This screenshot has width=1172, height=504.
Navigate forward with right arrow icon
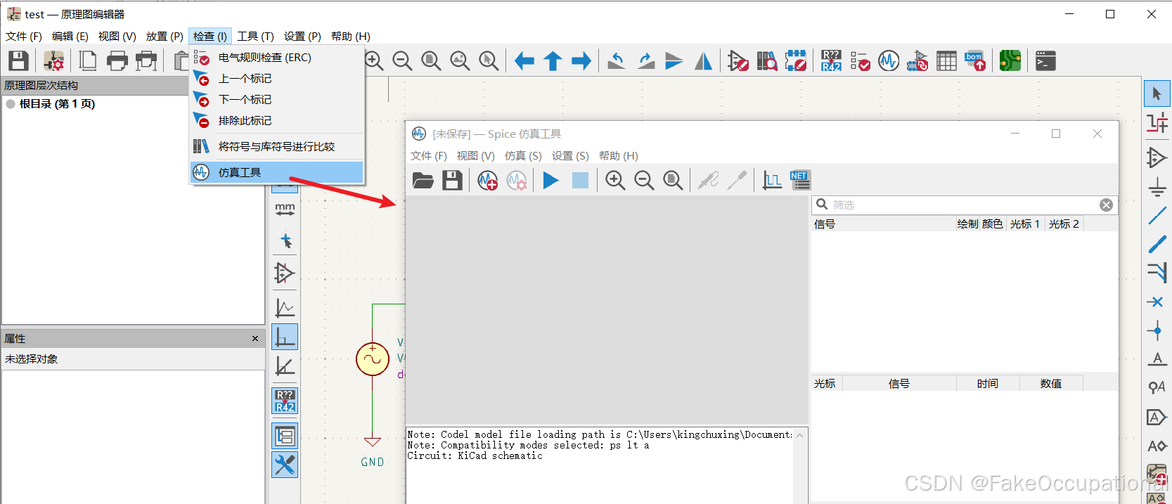tap(581, 61)
